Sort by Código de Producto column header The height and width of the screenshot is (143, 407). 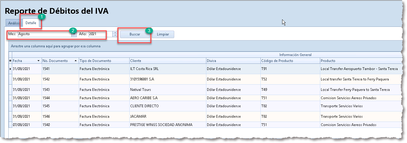pos(290,61)
